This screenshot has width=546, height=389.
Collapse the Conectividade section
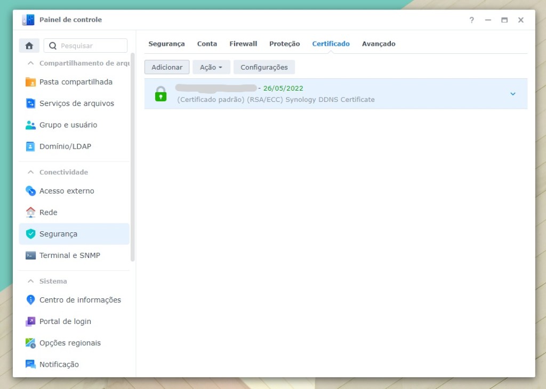[x=30, y=172]
